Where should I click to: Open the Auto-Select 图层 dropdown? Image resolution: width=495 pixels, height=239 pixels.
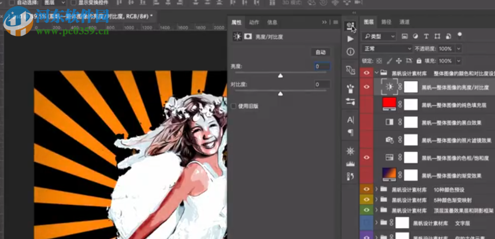point(54,3)
